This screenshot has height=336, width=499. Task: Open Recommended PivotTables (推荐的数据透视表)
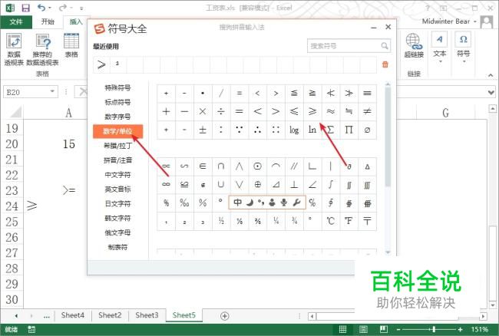42,49
